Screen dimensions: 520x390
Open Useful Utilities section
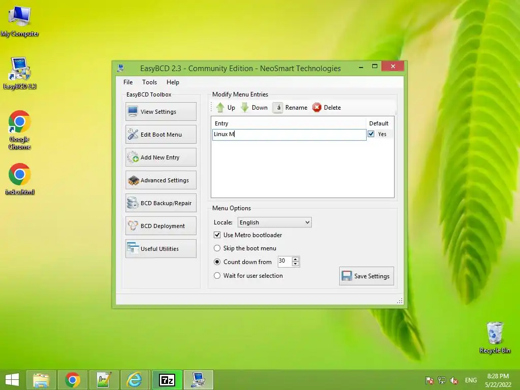[x=161, y=249]
